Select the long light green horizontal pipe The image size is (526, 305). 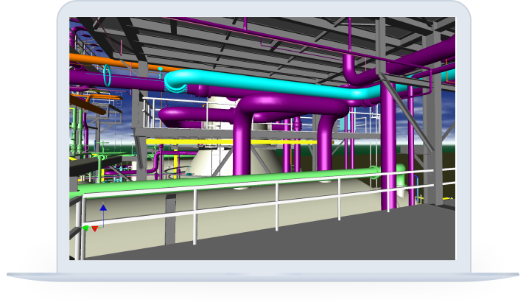[x=221, y=182]
